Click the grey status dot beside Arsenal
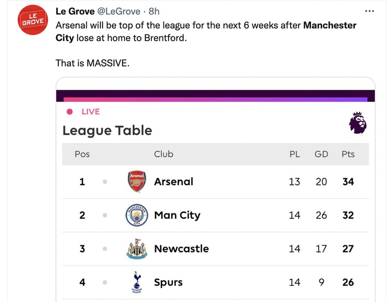 (x=105, y=182)
